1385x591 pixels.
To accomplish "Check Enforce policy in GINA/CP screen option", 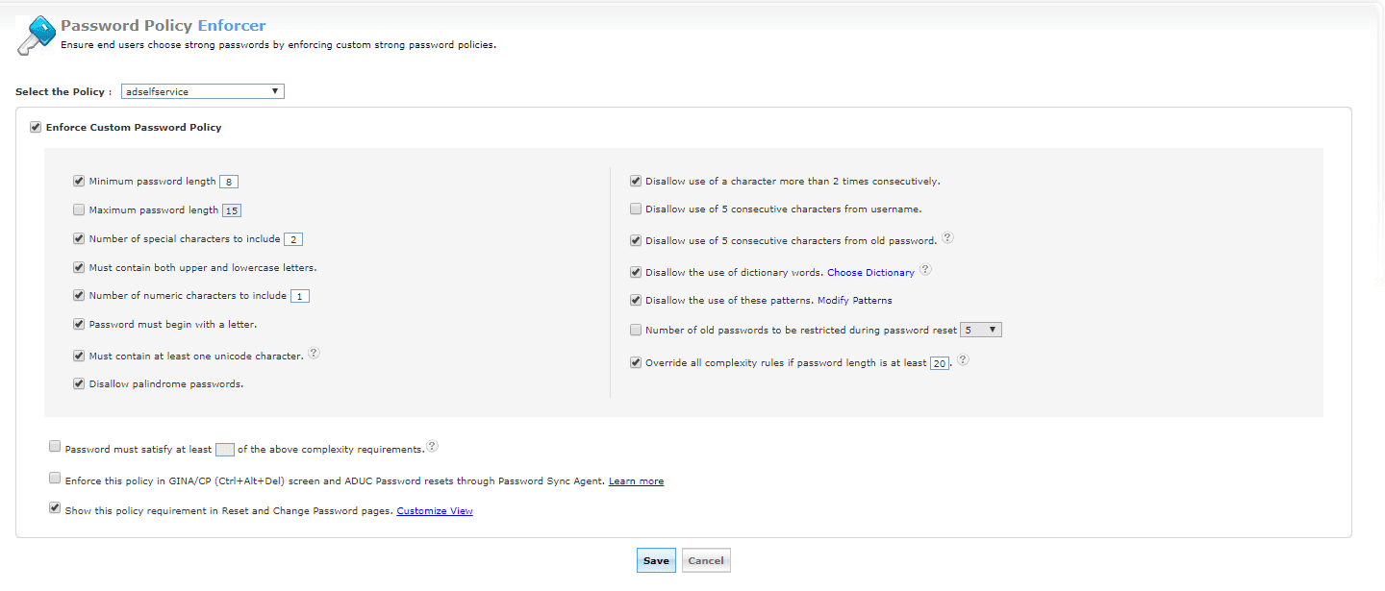I will click(x=55, y=478).
